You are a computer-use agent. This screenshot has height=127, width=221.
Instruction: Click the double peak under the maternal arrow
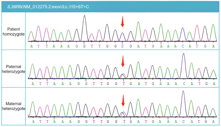123,114
